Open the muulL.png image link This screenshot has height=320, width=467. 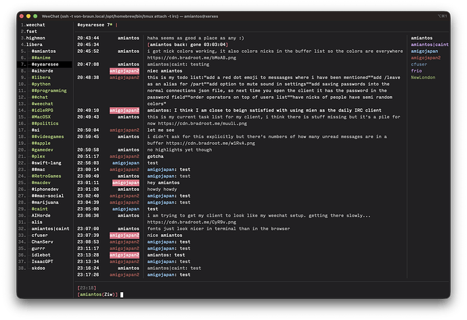tap(202, 123)
